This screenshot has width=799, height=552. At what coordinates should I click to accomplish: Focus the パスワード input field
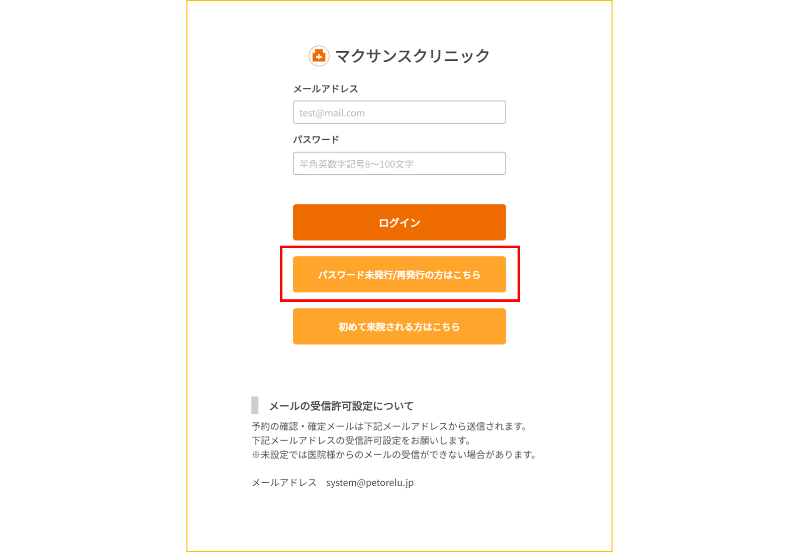399,164
